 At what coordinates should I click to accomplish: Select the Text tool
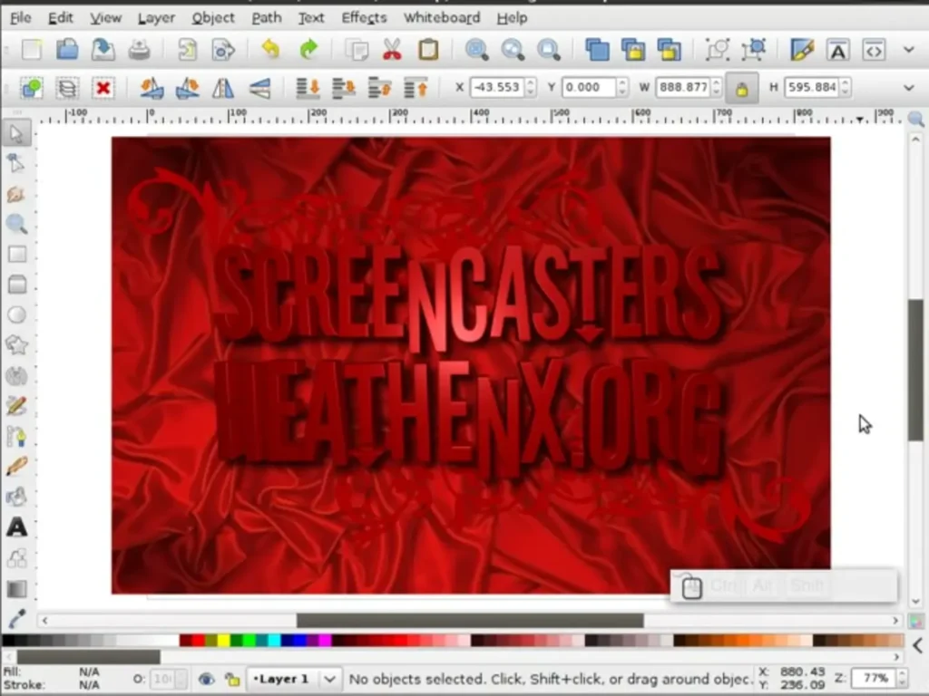16,527
